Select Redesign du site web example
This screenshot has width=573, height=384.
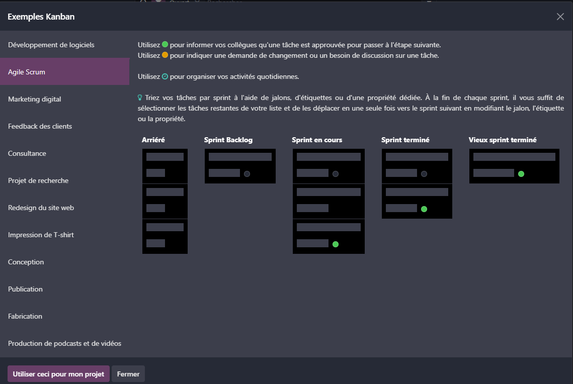point(41,208)
